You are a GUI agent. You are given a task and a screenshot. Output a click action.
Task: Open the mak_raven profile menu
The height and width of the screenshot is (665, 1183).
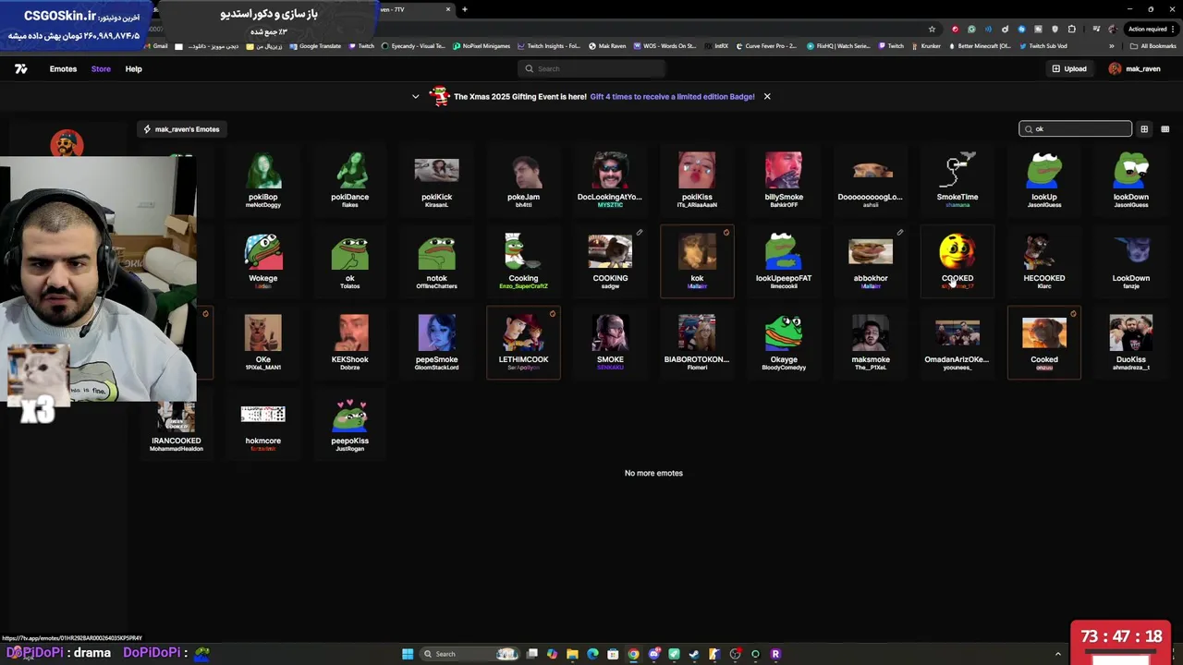pos(1134,68)
